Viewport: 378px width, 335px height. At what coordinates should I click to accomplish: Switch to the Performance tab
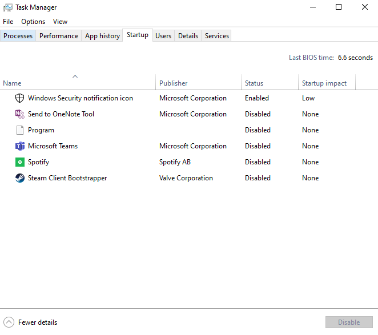59,36
